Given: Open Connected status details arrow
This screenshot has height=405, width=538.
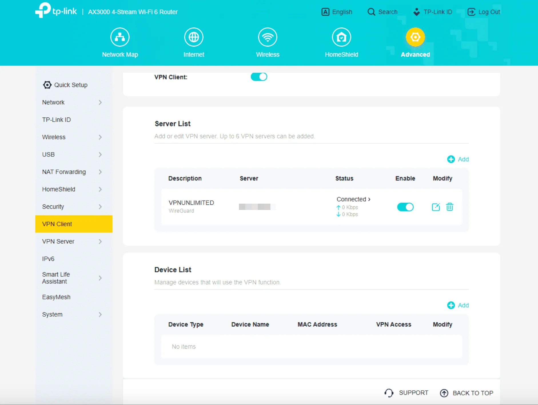Looking at the screenshot, I should [x=369, y=199].
